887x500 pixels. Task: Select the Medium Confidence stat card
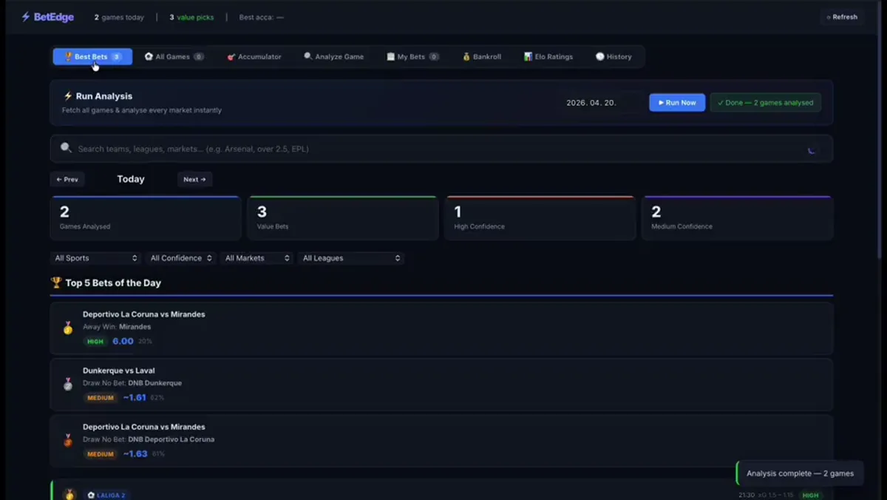738,218
